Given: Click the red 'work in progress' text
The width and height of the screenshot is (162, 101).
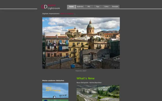Looking at the screenshot, I should coord(67,14).
